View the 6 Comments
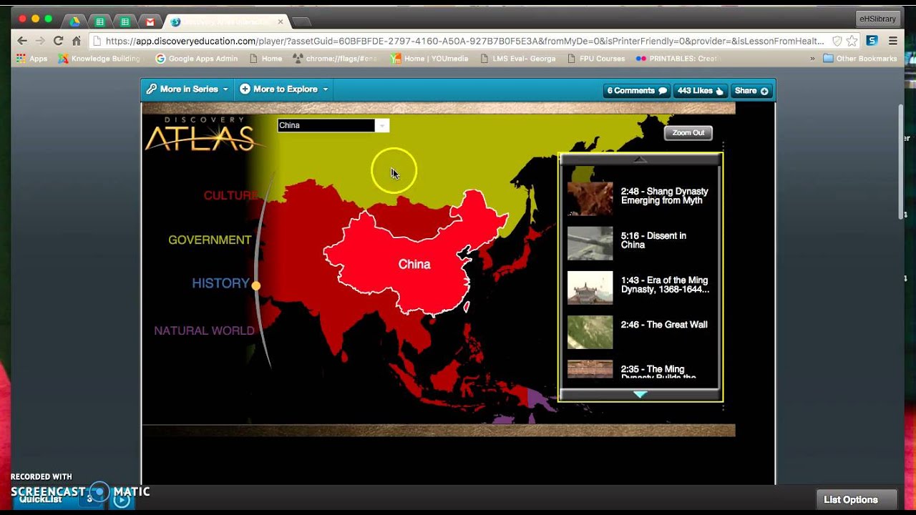Viewport: 916px width, 515px height. coord(637,91)
